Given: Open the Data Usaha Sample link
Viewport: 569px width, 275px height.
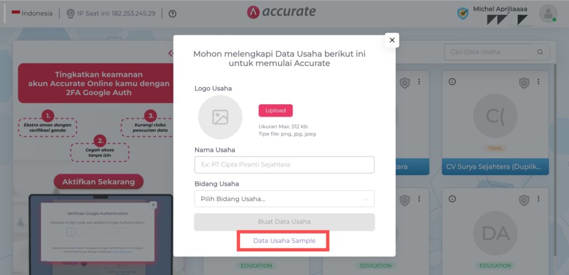Looking at the screenshot, I should coord(284,241).
